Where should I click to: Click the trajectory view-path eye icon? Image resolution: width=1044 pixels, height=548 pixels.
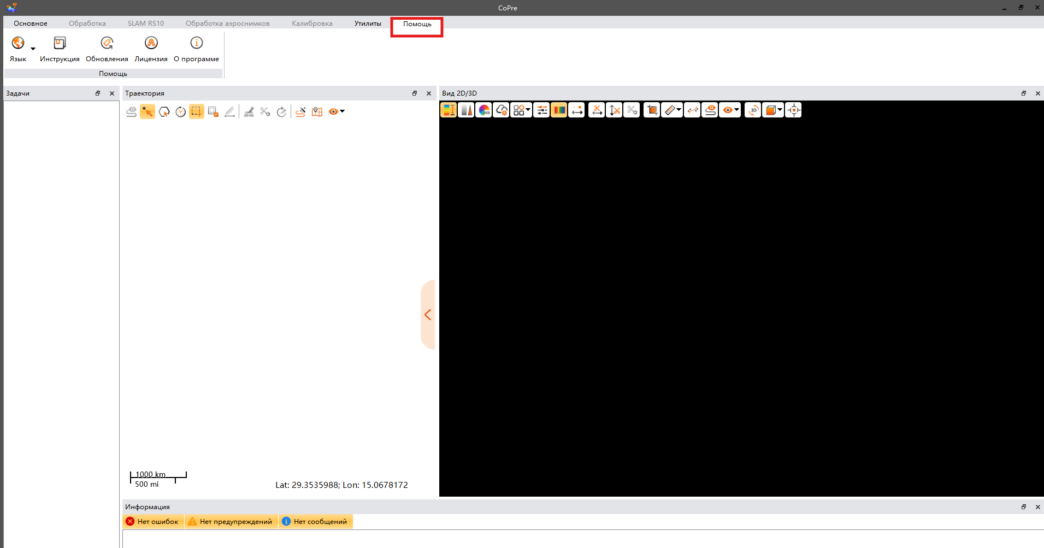[131, 111]
